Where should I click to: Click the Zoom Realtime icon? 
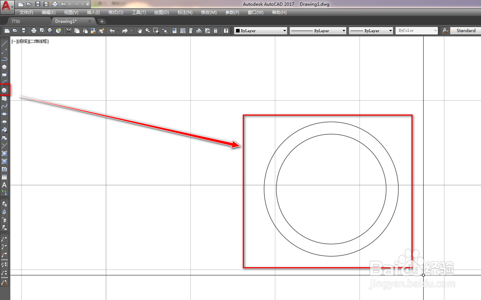[x=148, y=31]
